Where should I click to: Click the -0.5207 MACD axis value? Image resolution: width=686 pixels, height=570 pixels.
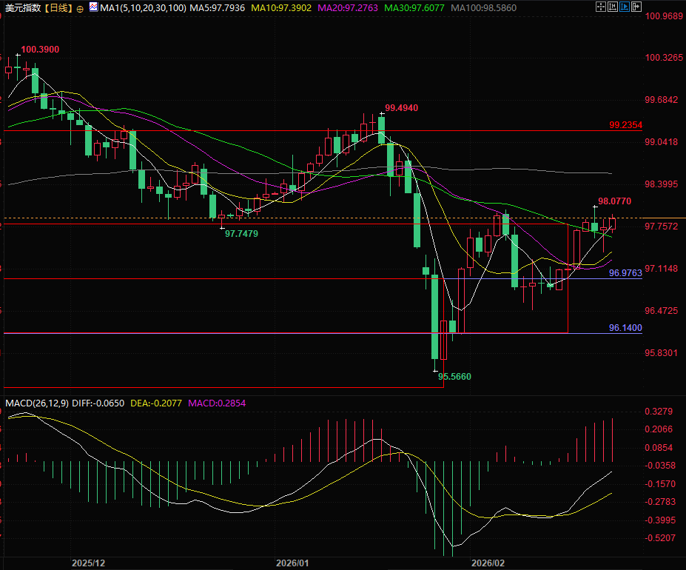660,538
